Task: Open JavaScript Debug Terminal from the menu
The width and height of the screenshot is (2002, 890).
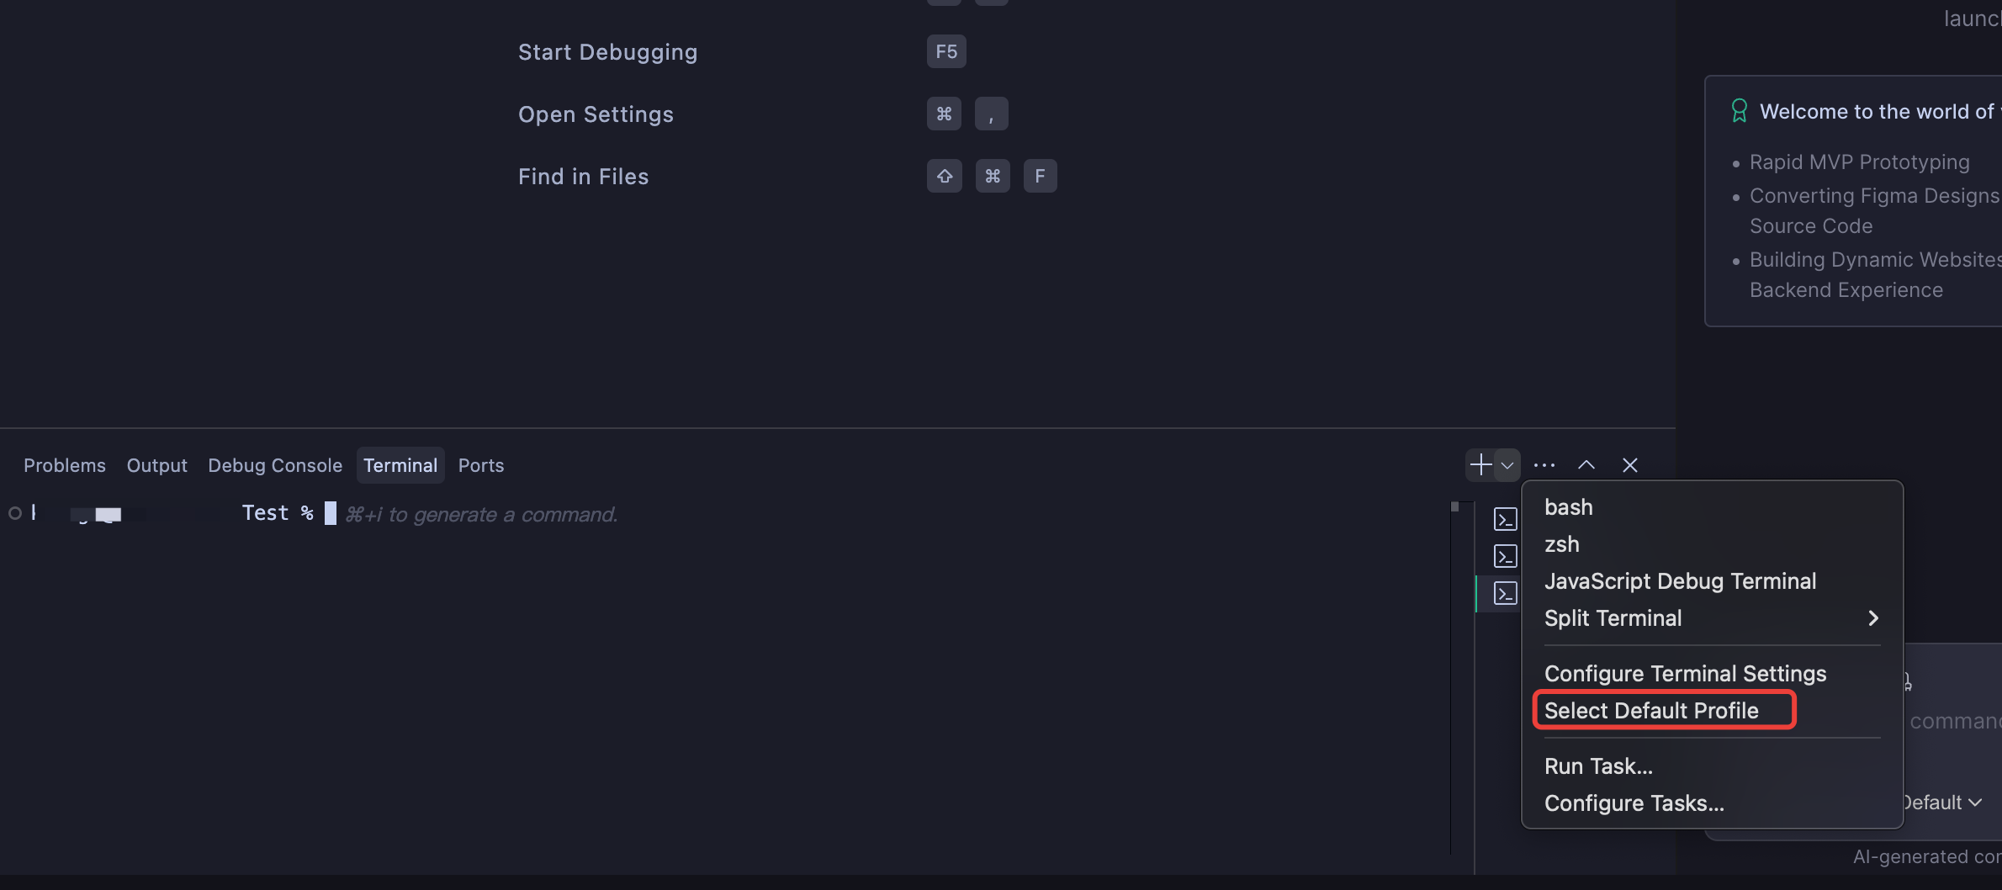Action: (1680, 581)
